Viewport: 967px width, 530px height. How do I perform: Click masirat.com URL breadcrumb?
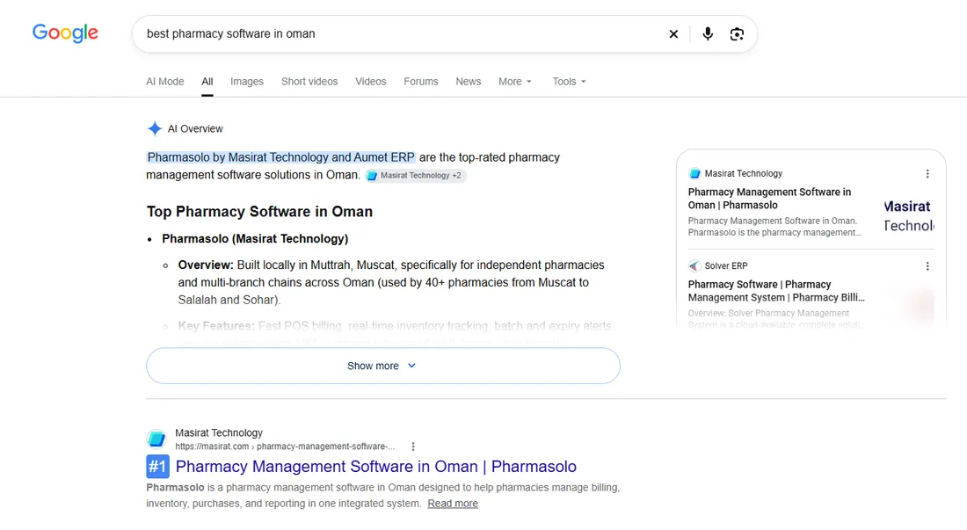pyautogui.click(x=285, y=447)
